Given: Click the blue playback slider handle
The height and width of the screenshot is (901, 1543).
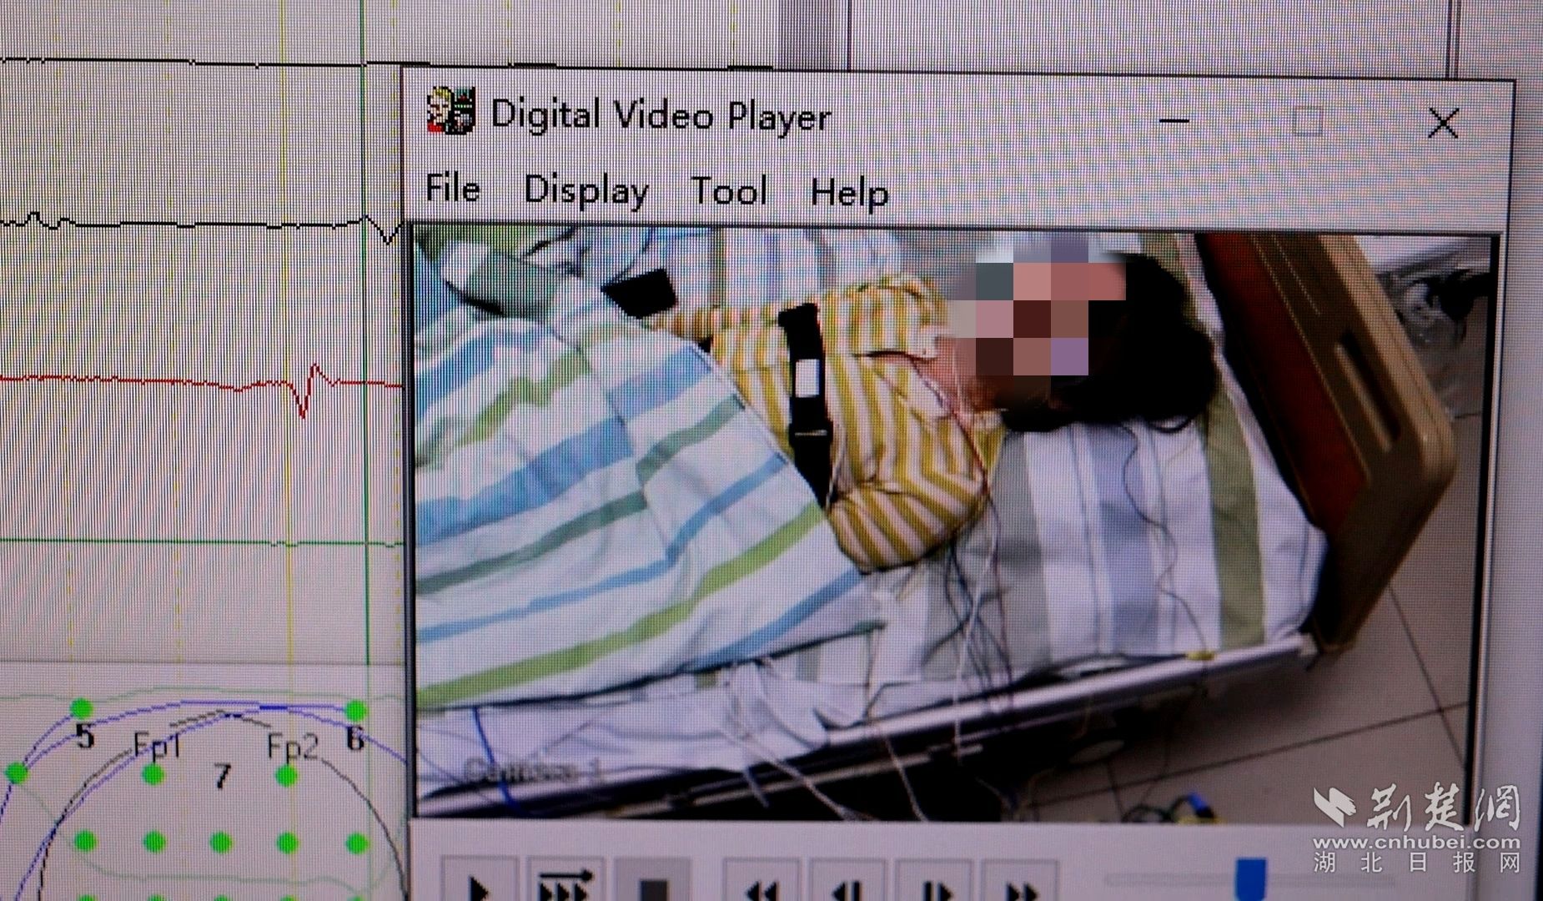Looking at the screenshot, I should (1249, 876).
